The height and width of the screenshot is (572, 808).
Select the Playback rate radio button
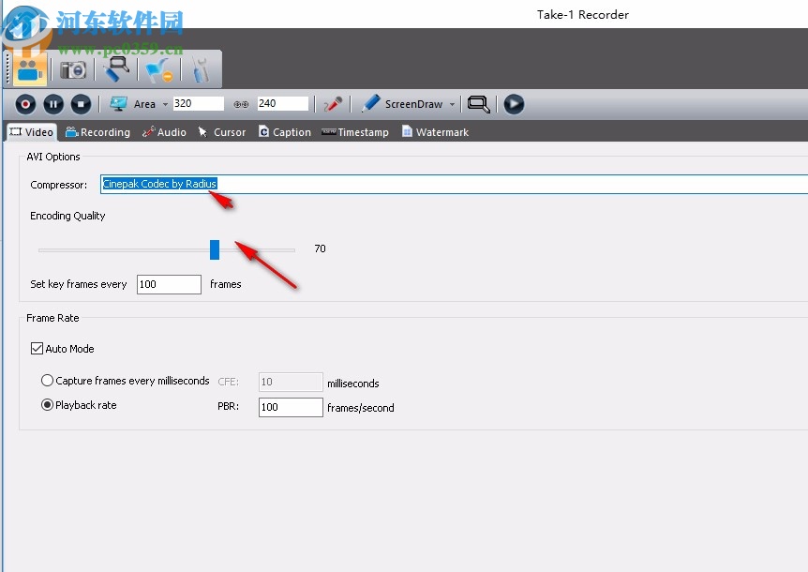pos(47,405)
